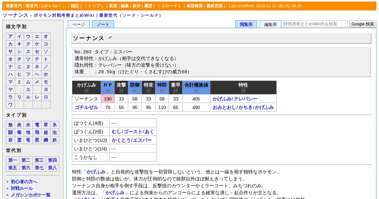Sort table by かげふみ column icon

87,91
